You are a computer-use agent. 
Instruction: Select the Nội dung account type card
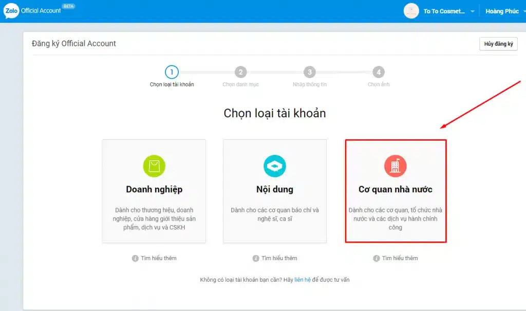coord(275,190)
